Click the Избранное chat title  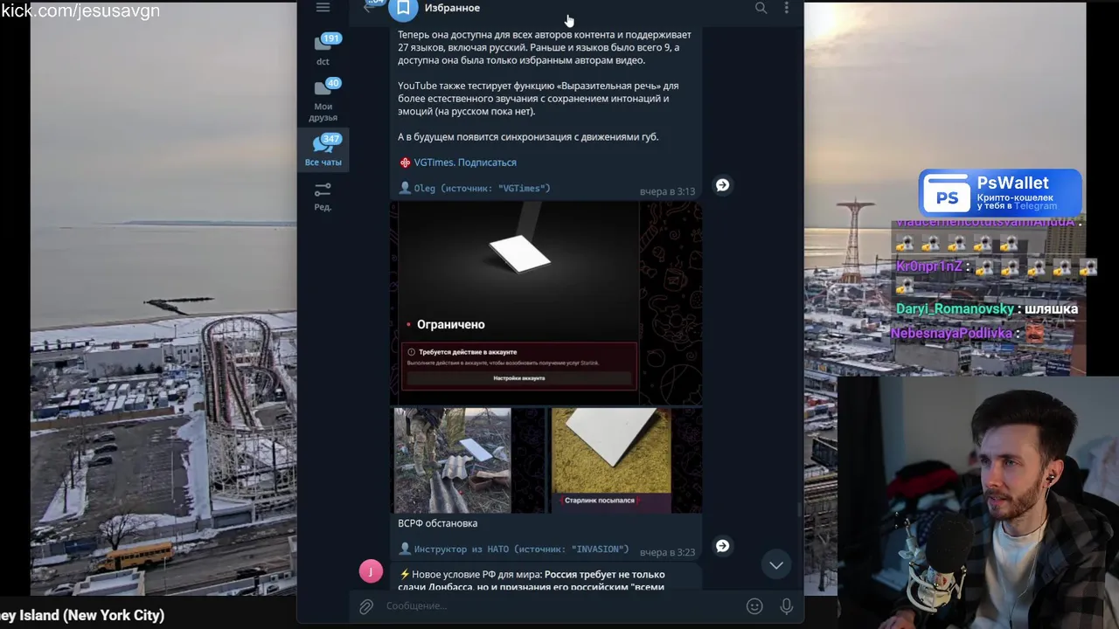452,8
